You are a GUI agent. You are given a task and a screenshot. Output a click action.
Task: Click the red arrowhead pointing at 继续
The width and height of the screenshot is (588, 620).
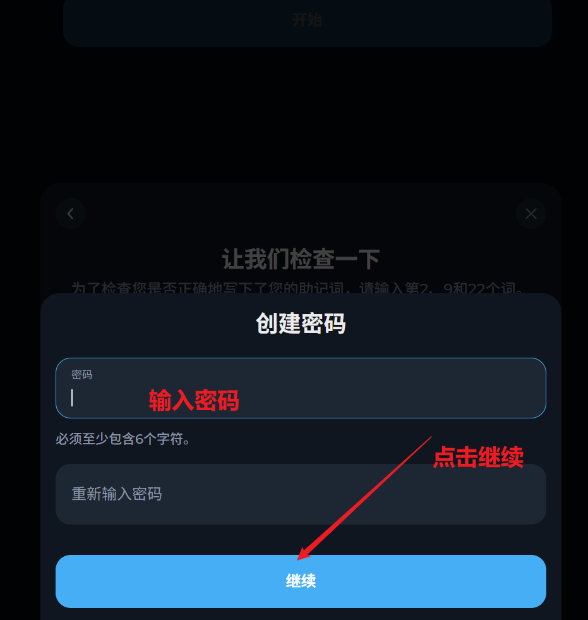[x=304, y=553]
